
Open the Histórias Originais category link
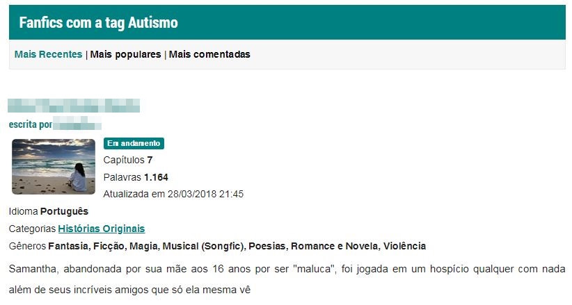[102, 229]
